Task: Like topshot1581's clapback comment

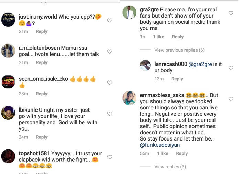Action: [x=109, y=157]
